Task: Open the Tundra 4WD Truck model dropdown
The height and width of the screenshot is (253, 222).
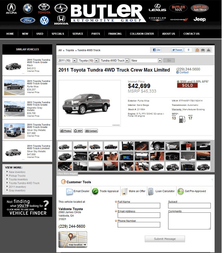Action: [x=114, y=60]
